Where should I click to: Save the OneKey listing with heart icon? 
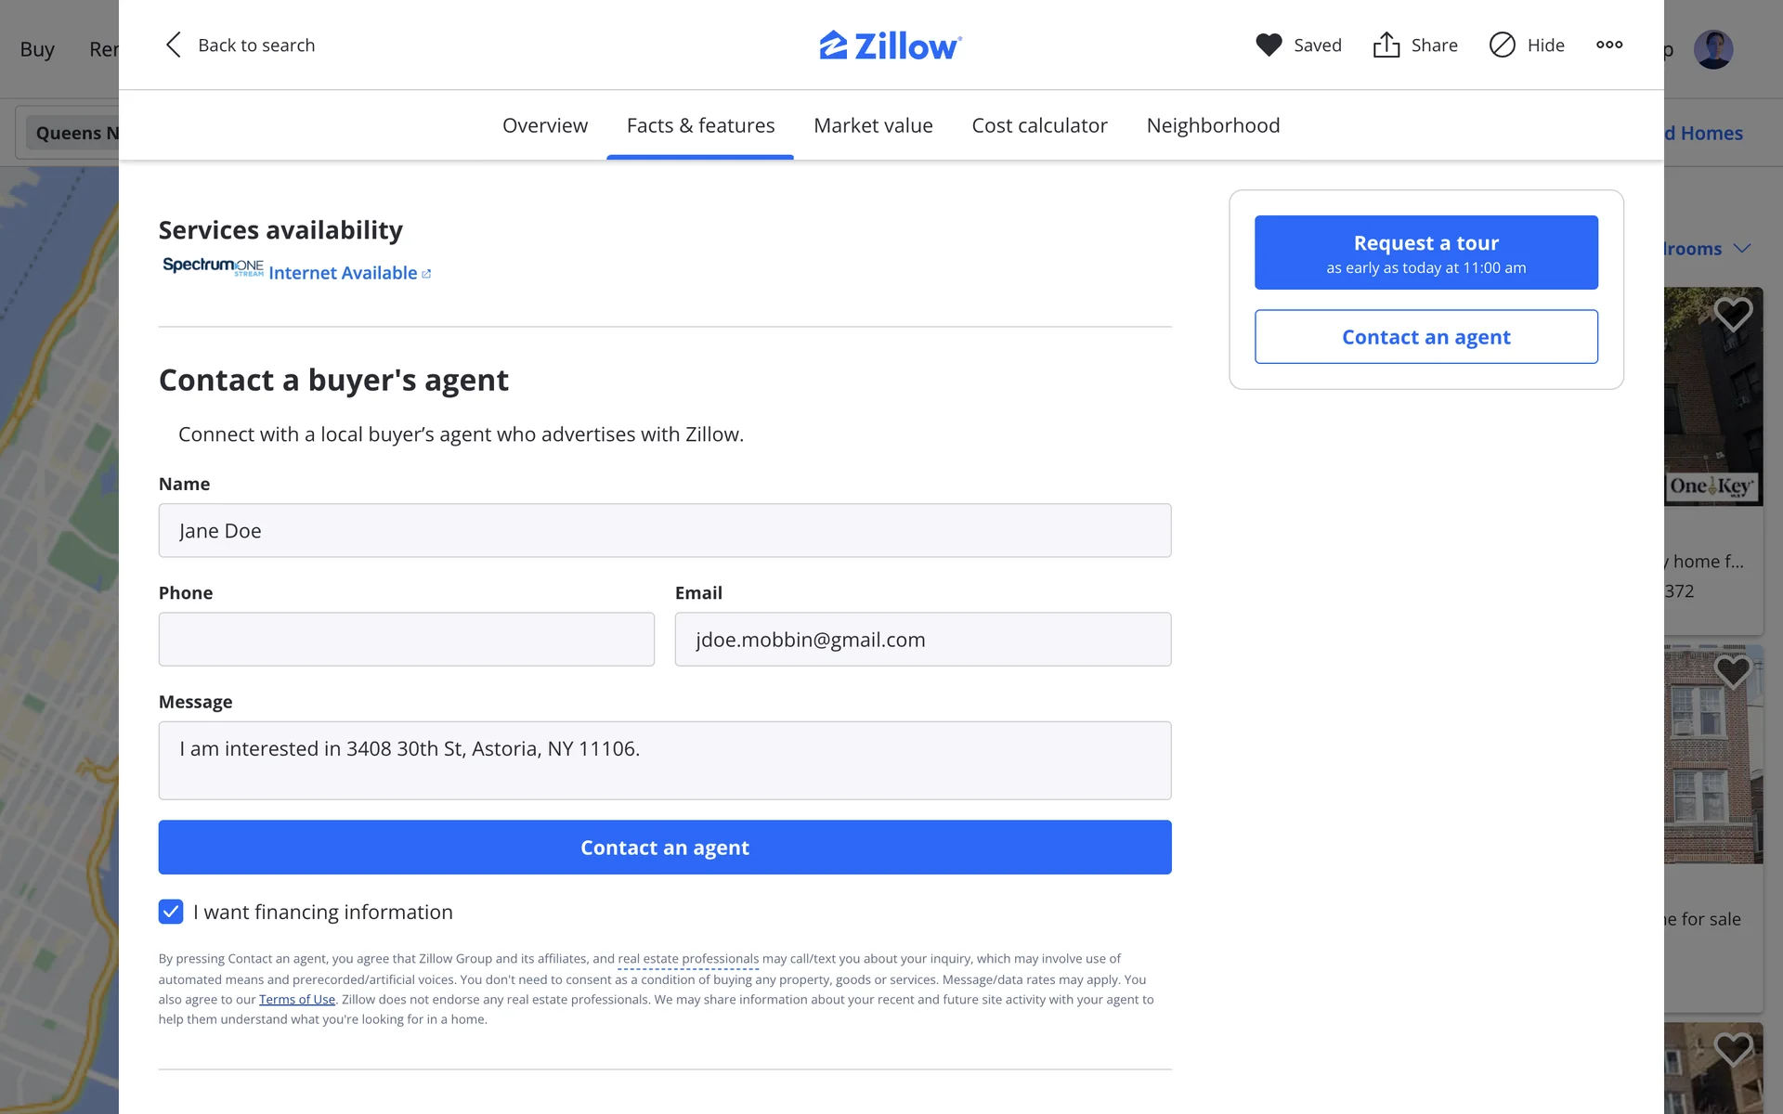point(1733,315)
